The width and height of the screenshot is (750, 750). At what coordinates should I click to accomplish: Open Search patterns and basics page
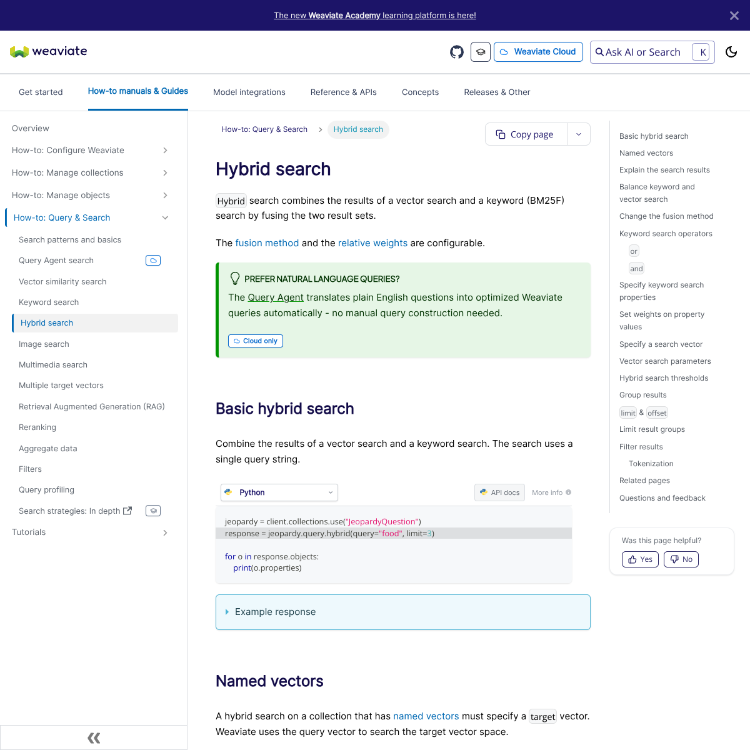(70, 240)
